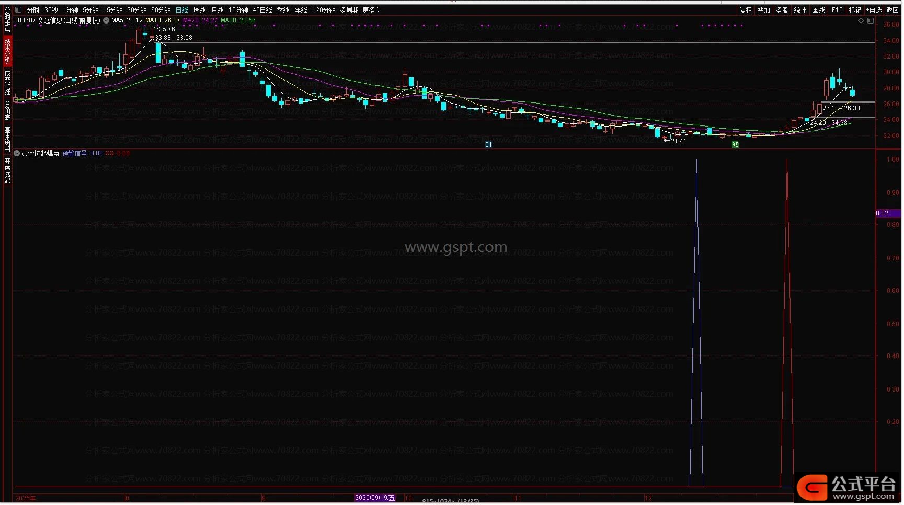
Task: Click the 画线 drawing tools button
Action: click(x=818, y=10)
